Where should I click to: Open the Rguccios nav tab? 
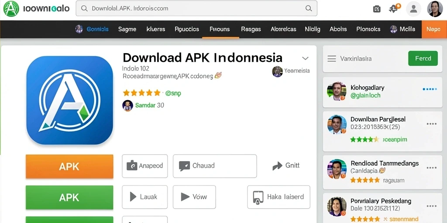point(187,29)
